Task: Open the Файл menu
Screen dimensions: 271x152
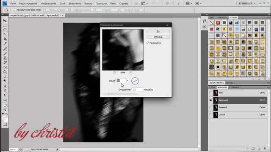Action: pos(13,3)
